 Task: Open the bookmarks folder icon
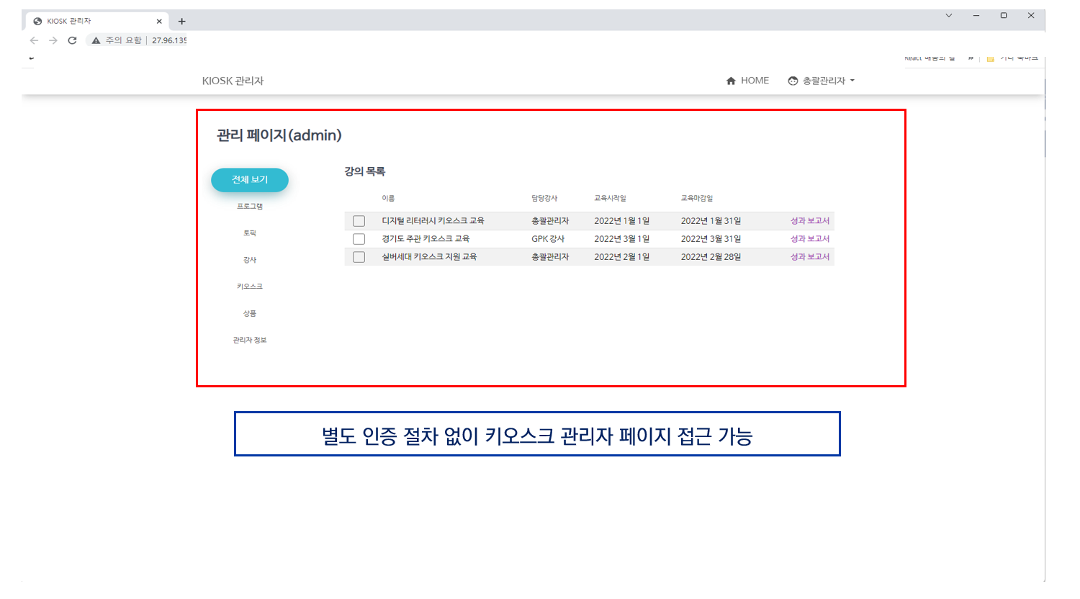(991, 58)
